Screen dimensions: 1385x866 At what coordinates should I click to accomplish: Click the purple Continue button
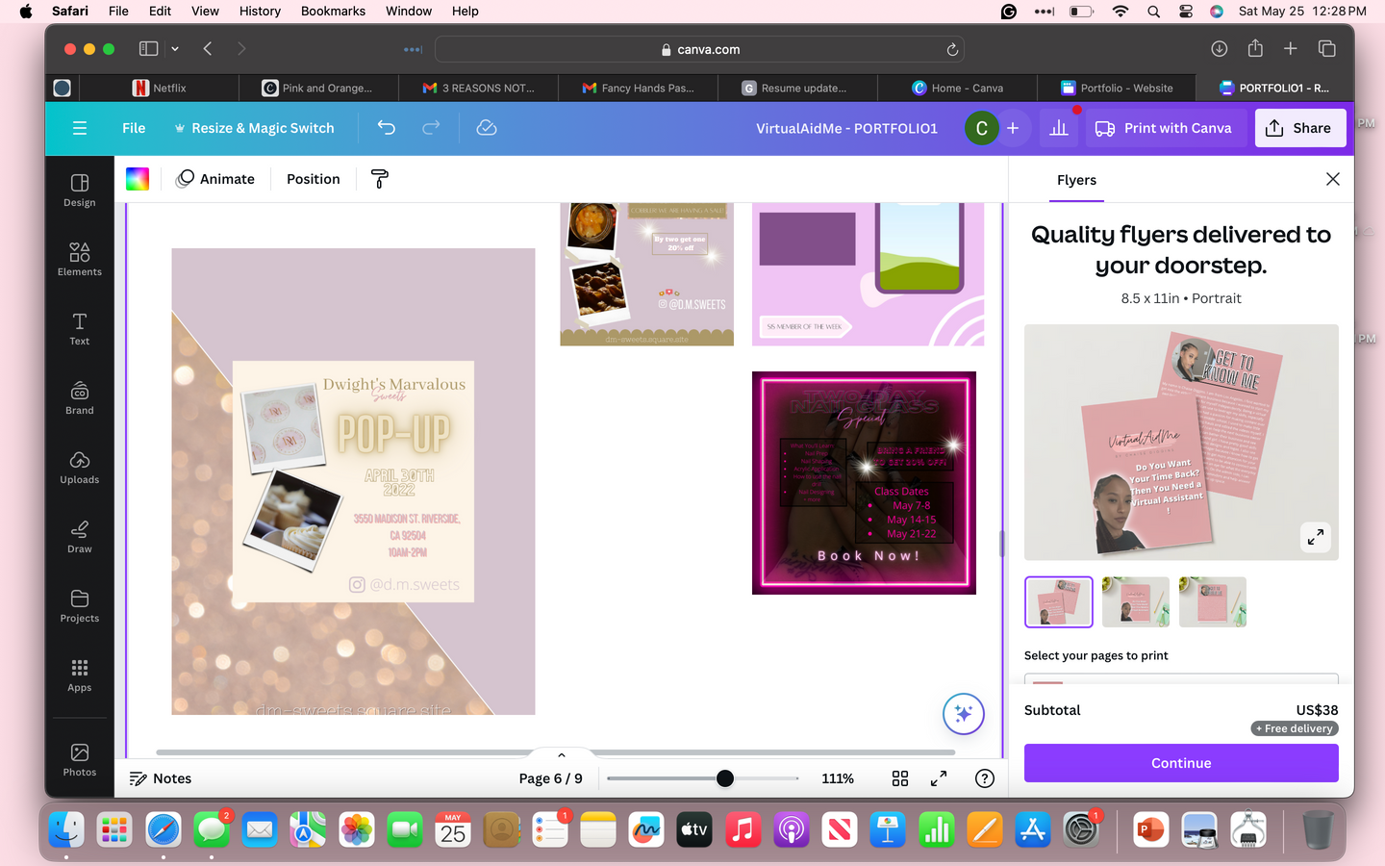coord(1181,763)
